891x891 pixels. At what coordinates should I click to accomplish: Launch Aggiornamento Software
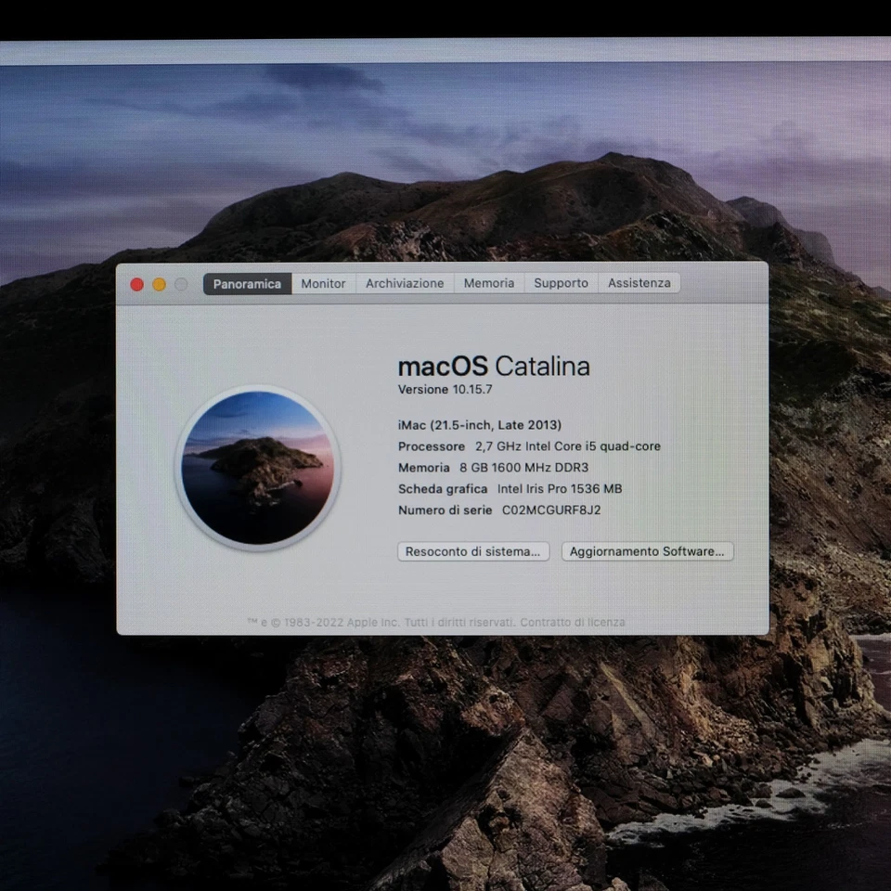(647, 551)
